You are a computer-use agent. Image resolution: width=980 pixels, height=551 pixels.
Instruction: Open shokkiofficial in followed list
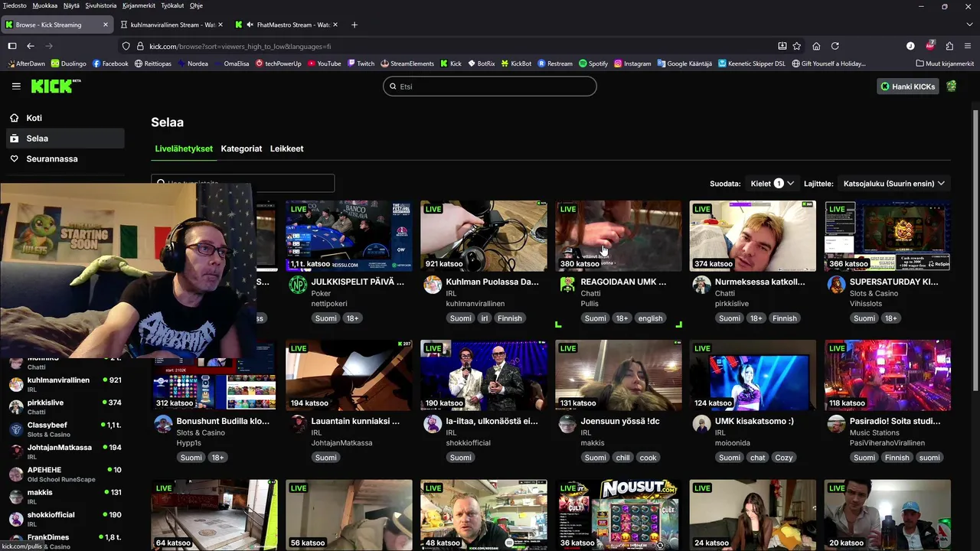pyautogui.click(x=65, y=519)
